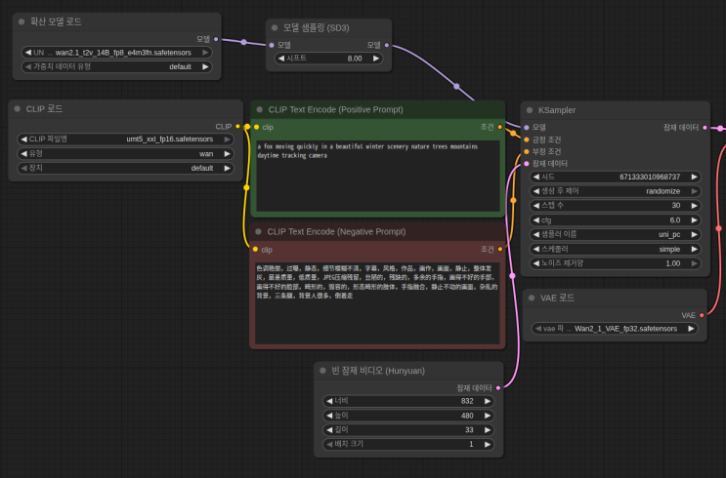This screenshot has height=478, width=726.
Task: Collapse the KSampler node via its title dot
Action: tap(531, 110)
